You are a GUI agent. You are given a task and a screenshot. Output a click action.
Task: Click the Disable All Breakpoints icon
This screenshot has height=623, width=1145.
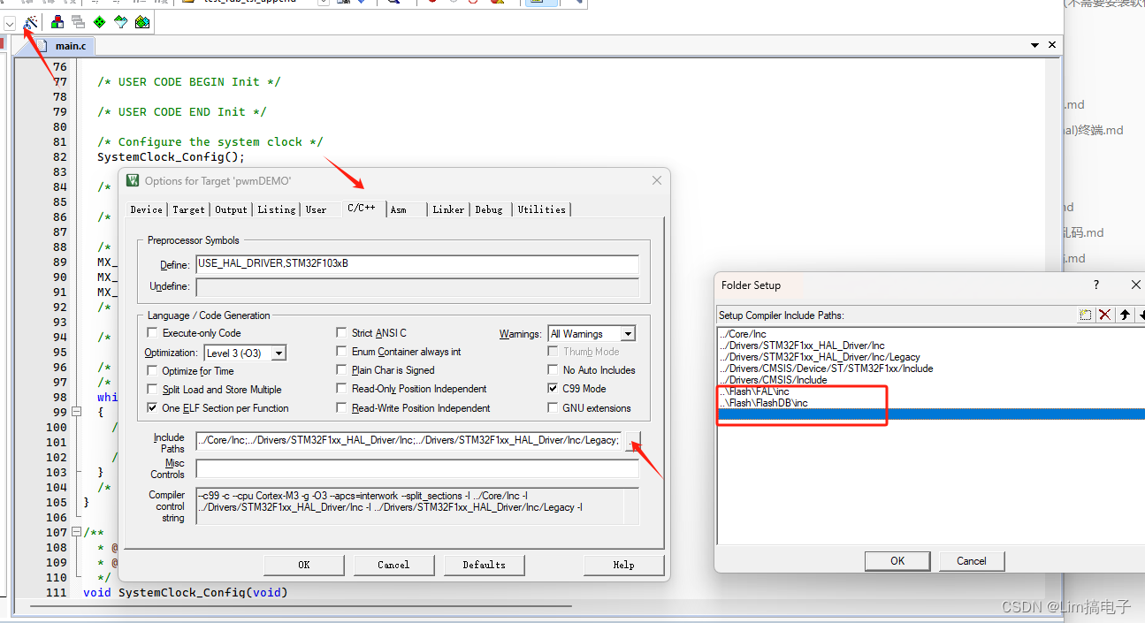(x=473, y=3)
